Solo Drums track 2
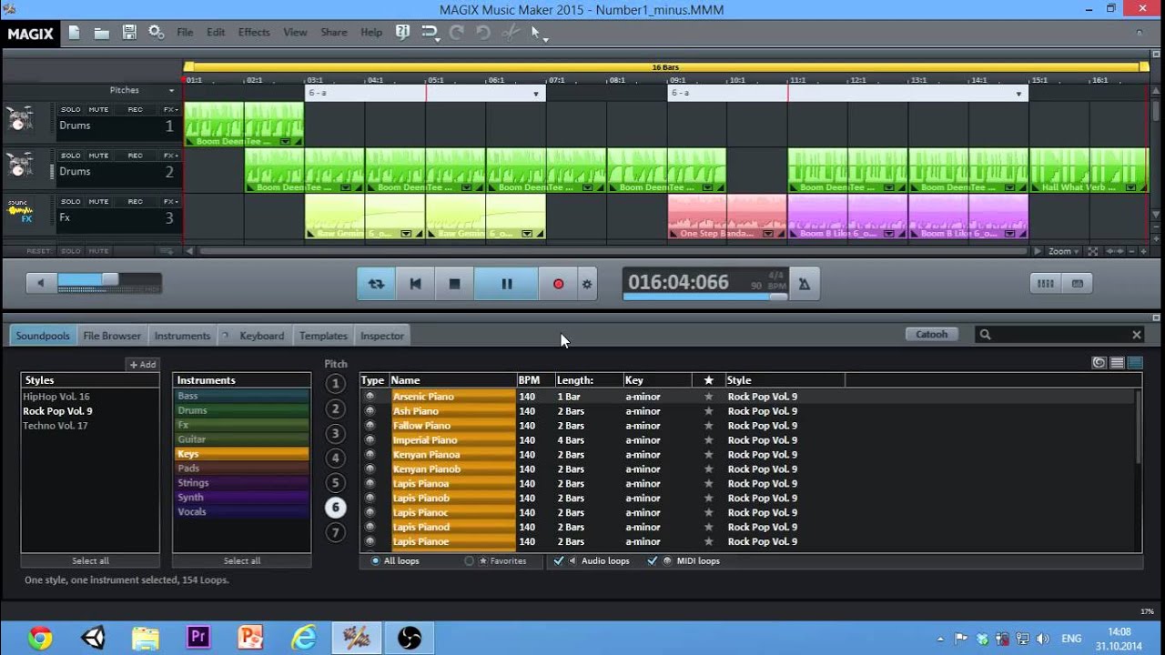This screenshot has width=1165, height=655. 70,156
